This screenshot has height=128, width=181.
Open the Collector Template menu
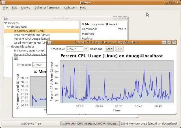click(x=47, y=8)
